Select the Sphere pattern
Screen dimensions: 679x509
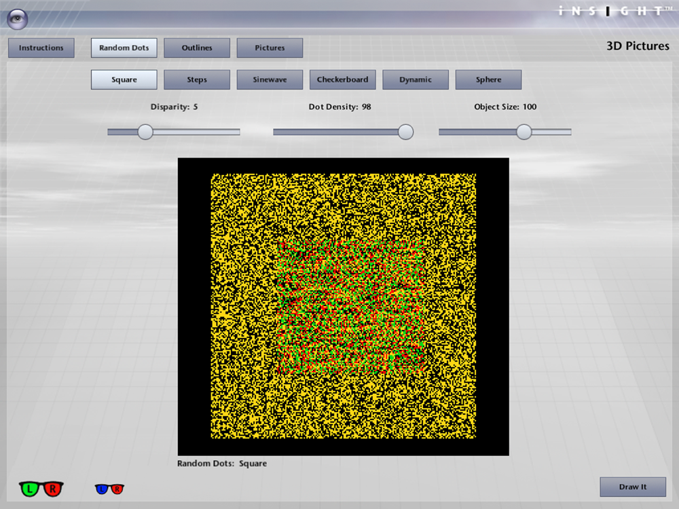488,79
